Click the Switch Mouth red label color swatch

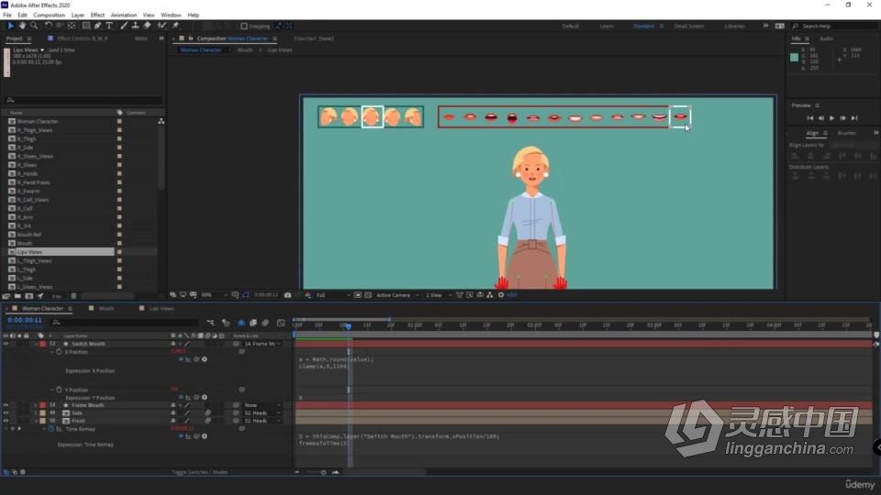tap(43, 344)
